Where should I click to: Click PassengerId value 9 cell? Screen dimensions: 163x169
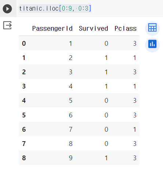(x=71, y=158)
